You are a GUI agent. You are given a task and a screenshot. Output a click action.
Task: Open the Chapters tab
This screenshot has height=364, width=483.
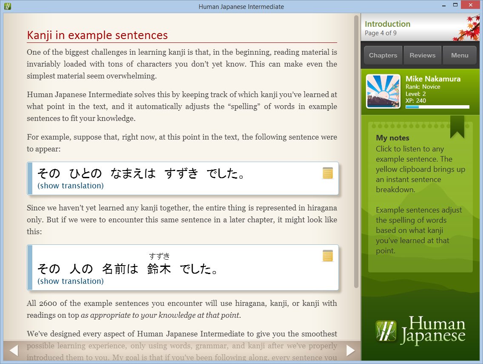click(383, 55)
